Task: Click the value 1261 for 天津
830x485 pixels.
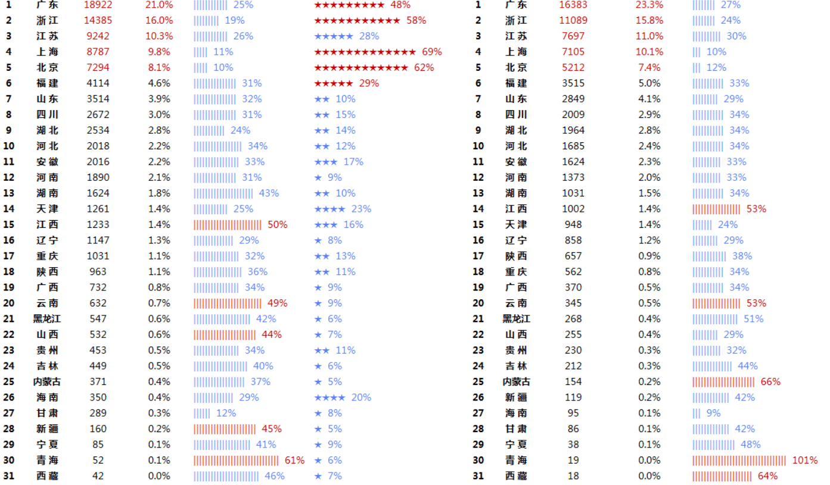Action: [x=98, y=209]
